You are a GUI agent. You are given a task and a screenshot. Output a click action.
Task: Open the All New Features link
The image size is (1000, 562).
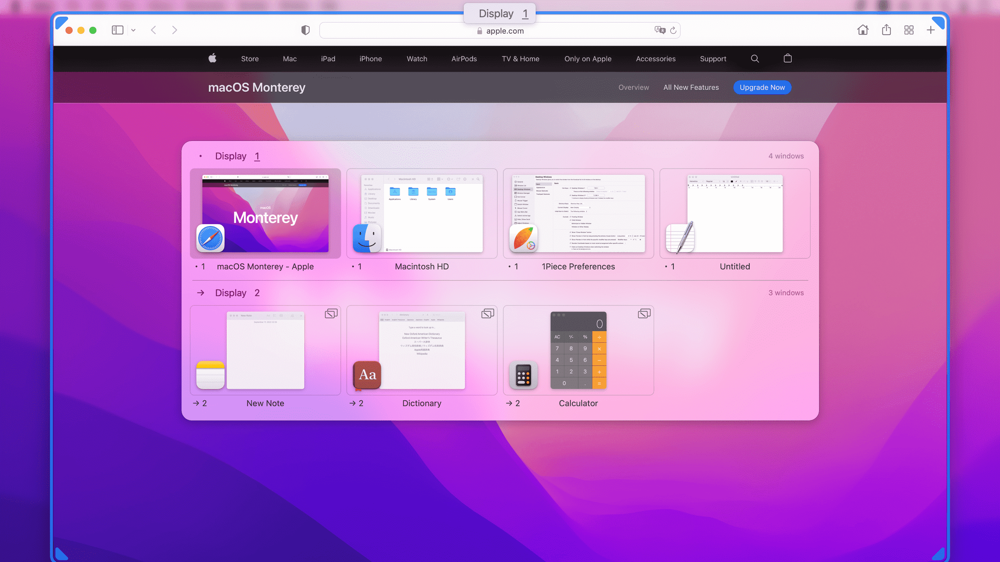point(691,87)
